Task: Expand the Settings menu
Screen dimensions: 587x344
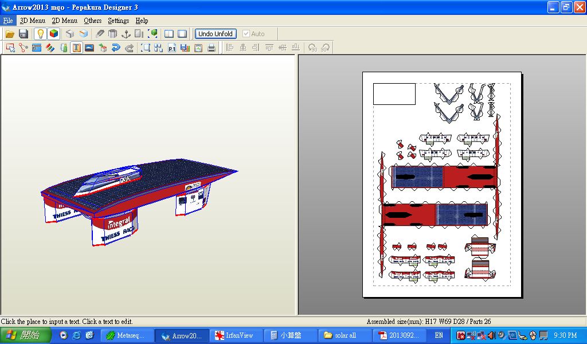Action: (x=118, y=21)
